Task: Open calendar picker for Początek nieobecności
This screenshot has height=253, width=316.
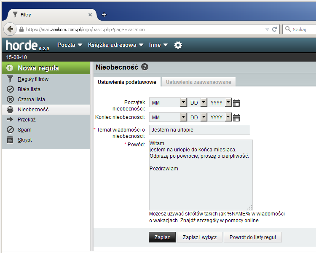Action: point(236,103)
